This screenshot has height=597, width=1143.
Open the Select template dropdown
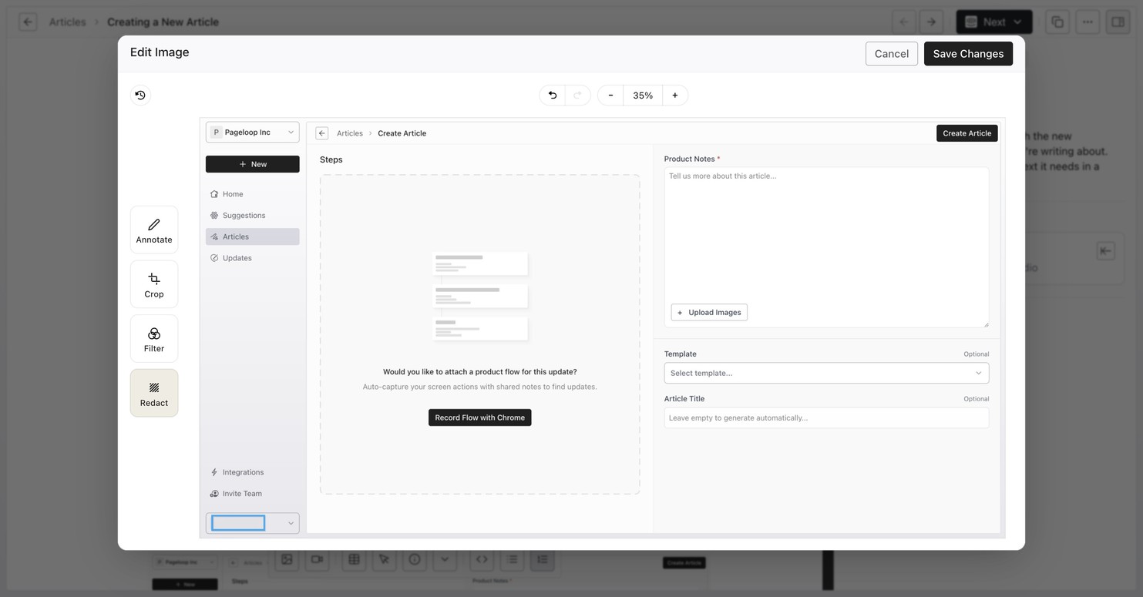(826, 373)
